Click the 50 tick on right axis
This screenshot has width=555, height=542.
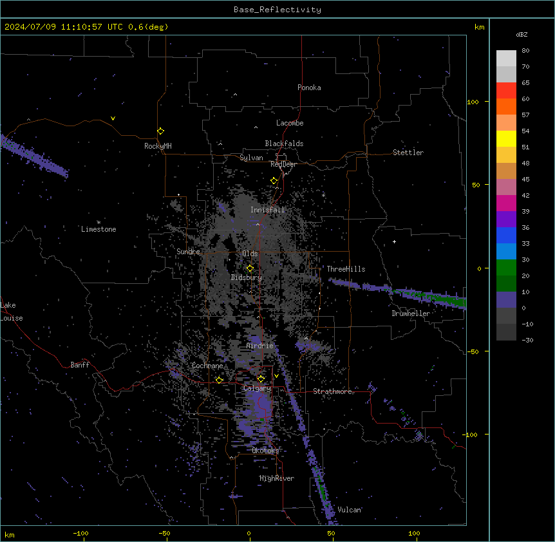(x=476, y=185)
